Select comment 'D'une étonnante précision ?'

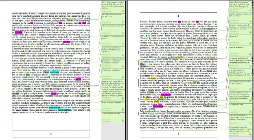click(x=113, y=117)
